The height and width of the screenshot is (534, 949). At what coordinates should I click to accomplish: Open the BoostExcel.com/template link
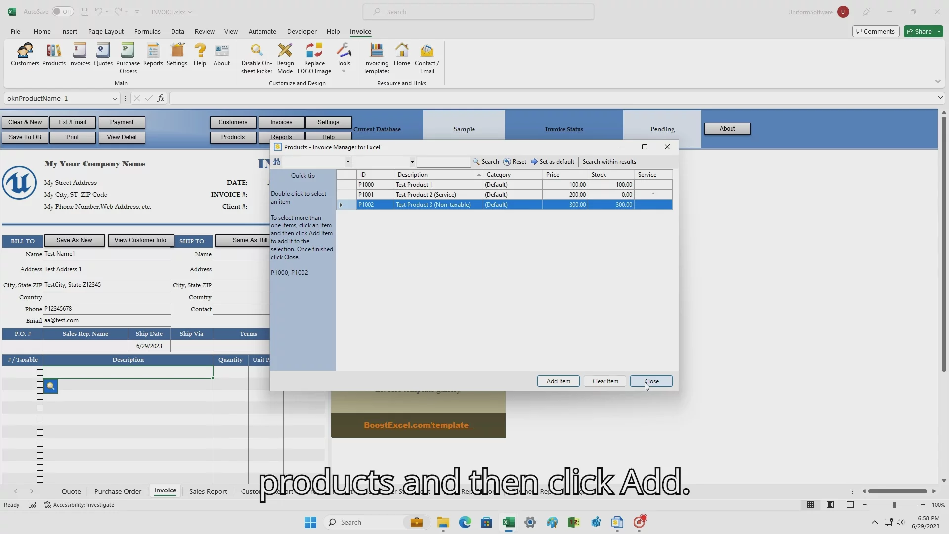[418, 425]
